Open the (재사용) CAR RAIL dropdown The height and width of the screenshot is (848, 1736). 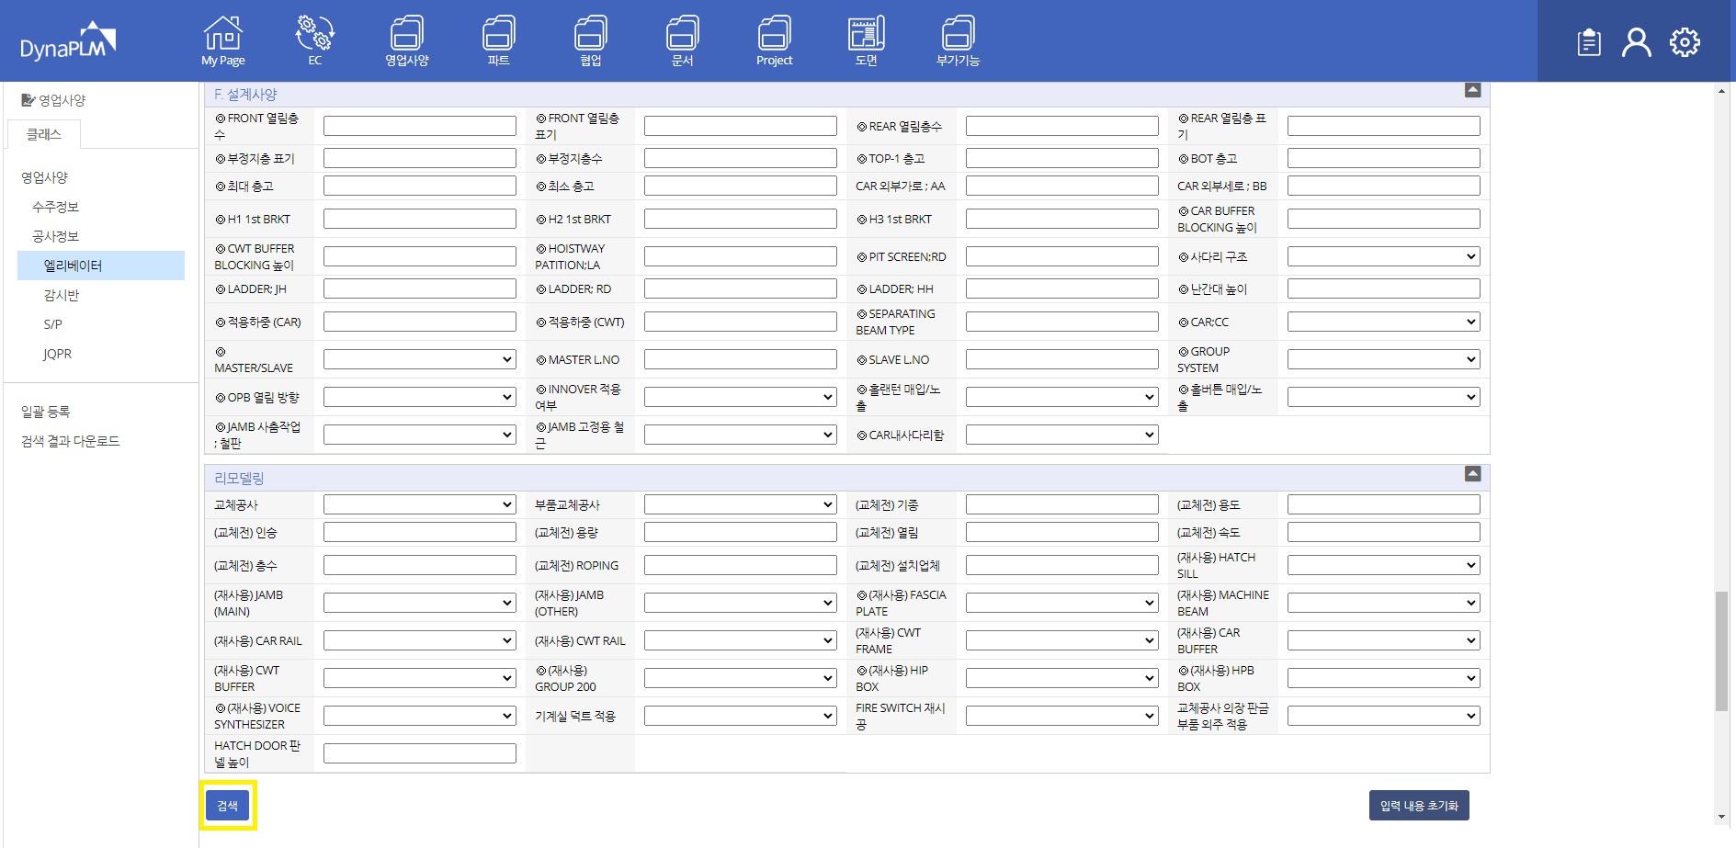(x=420, y=641)
